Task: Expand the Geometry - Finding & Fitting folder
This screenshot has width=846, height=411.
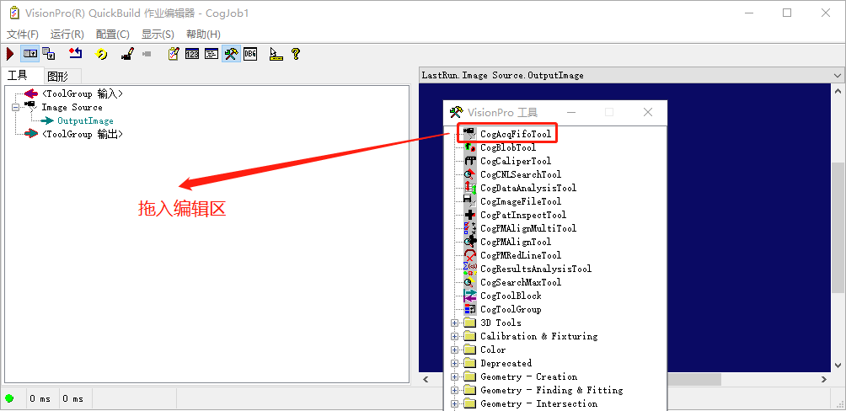Action: pyautogui.click(x=454, y=390)
